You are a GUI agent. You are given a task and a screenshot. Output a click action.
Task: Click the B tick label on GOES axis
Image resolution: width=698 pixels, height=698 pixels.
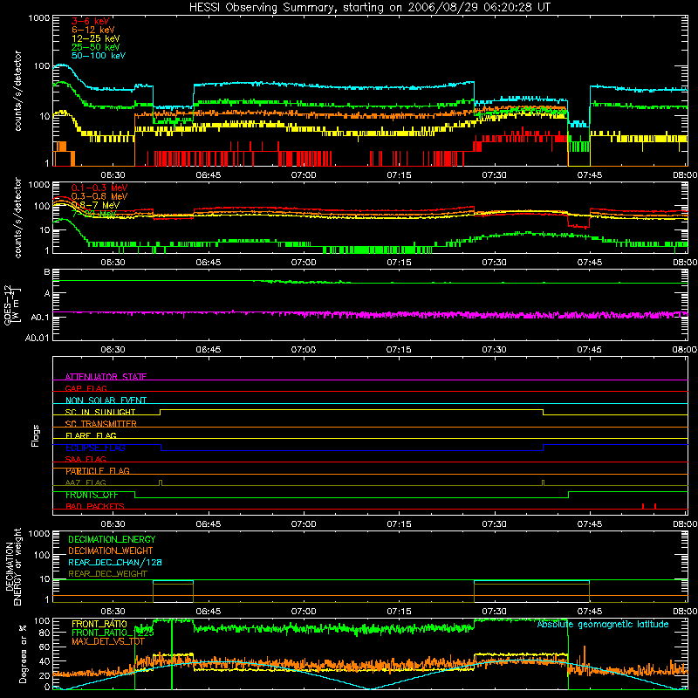[x=47, y=271]
